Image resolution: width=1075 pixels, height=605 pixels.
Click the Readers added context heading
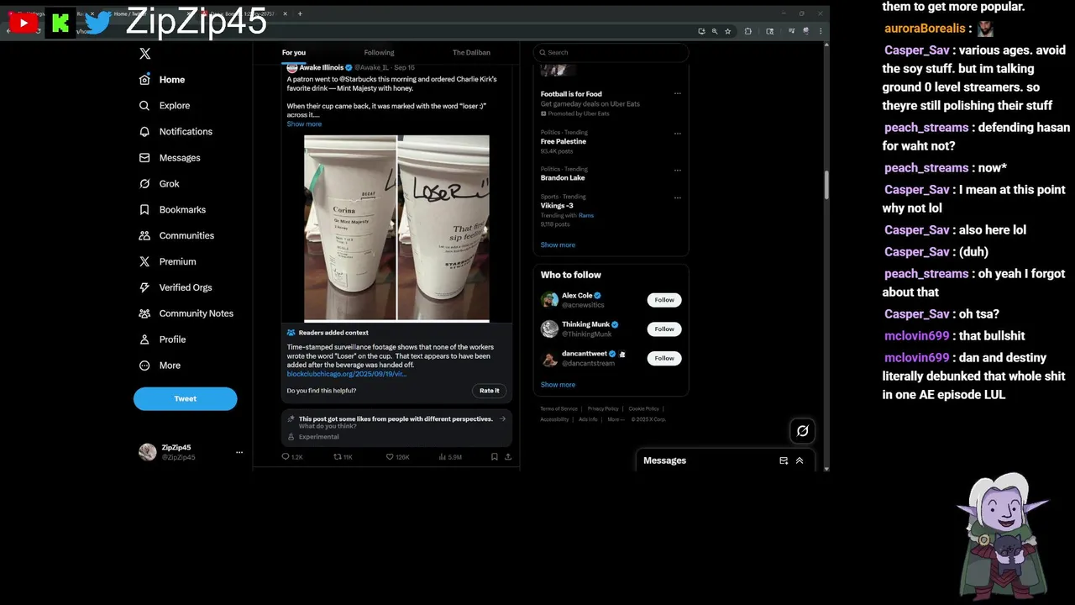point(333,333)
